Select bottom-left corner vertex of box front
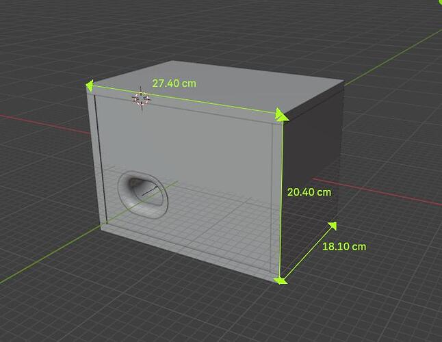Viewport: 442px width, 342px height. (101, 228)
